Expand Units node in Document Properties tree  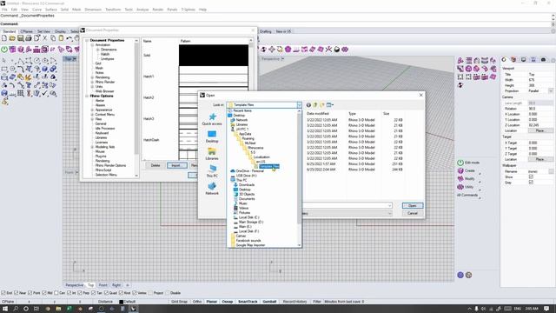pos(92,87)
